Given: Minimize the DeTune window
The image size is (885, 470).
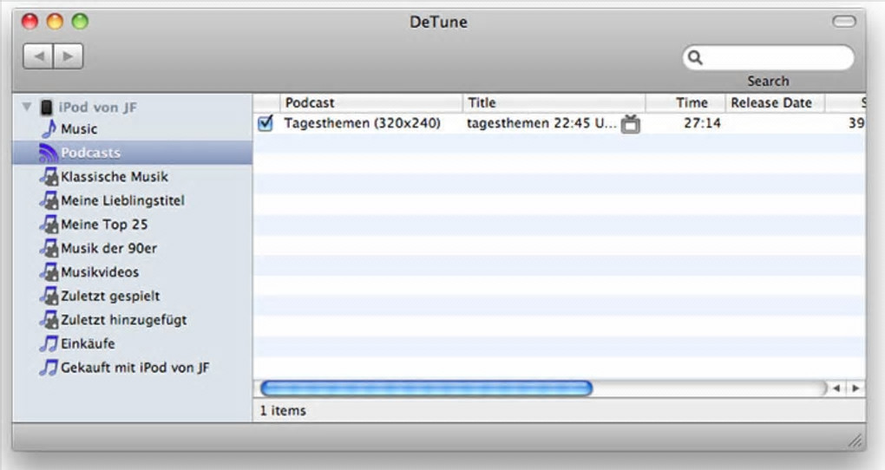Looking at the screenshot, I should (55, 22).
